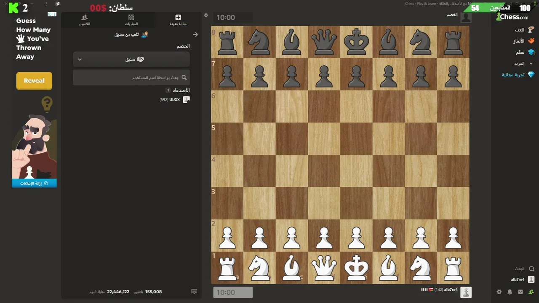
Task: Open the chat bubble icon at panel bottom
Action: click(194, 291)
